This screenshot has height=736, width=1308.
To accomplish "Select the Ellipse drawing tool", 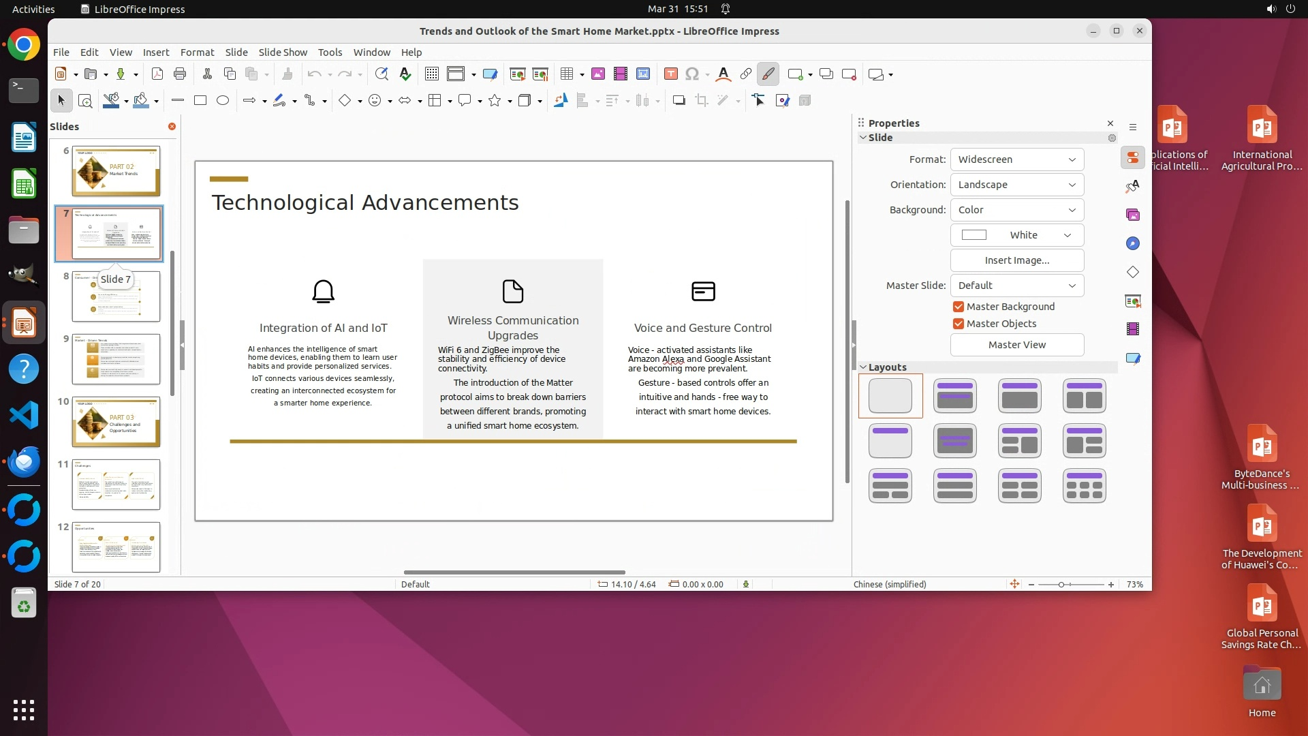I will 223,101.
